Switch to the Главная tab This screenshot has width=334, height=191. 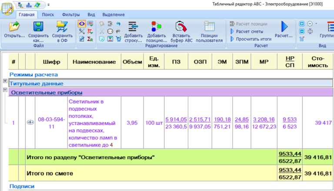27,15
